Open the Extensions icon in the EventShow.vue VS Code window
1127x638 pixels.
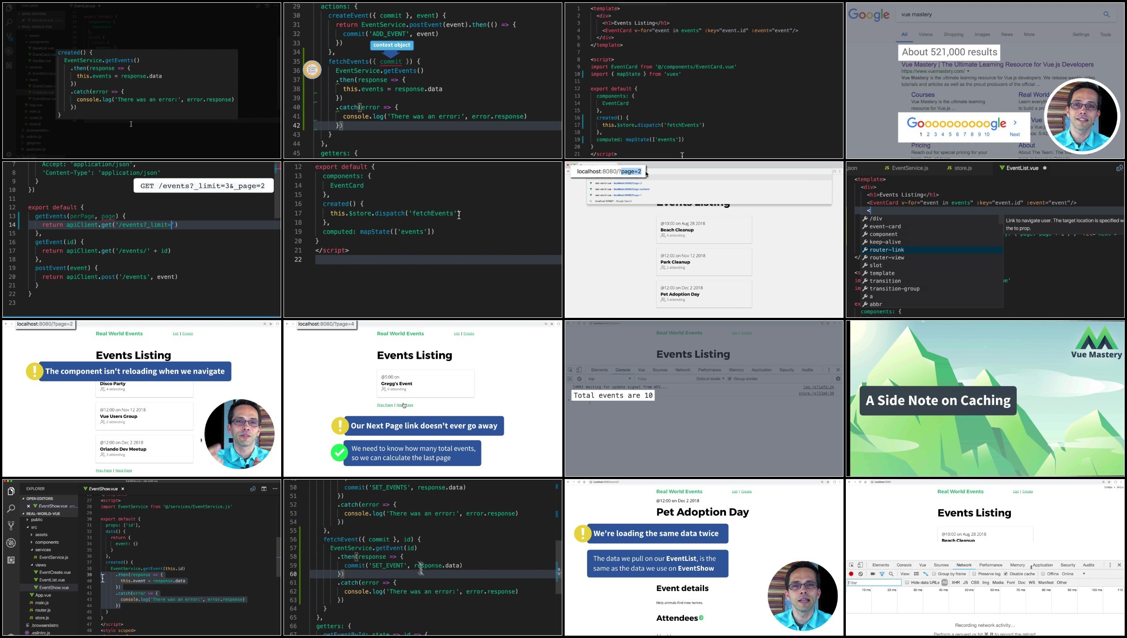click(11, 560)
